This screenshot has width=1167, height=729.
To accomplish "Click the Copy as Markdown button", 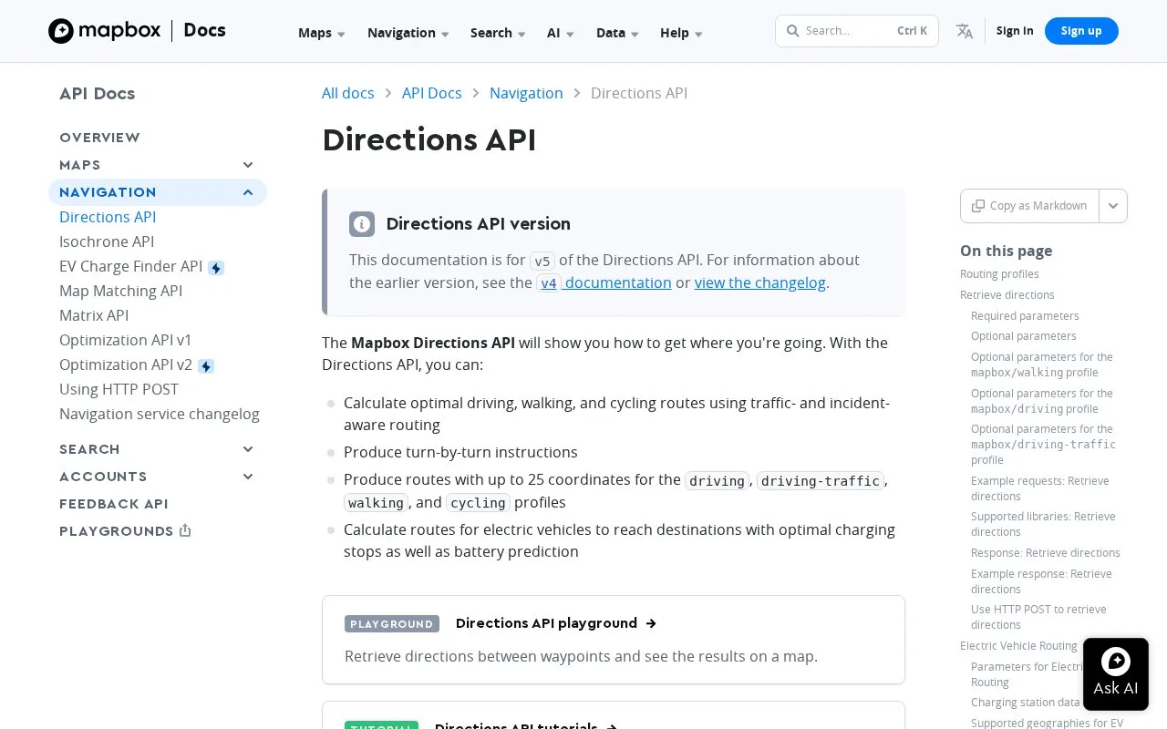I will pyautogui.click(x=1029, y=206).
